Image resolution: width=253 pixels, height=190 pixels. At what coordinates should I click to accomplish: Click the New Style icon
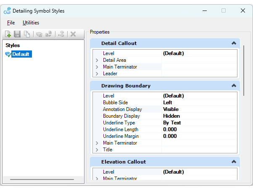8,34
